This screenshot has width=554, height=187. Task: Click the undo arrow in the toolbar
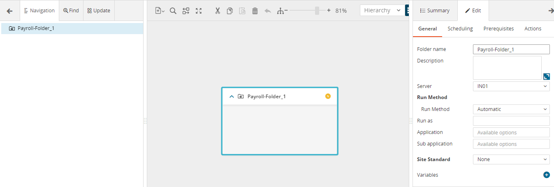(x=268, y=11)
